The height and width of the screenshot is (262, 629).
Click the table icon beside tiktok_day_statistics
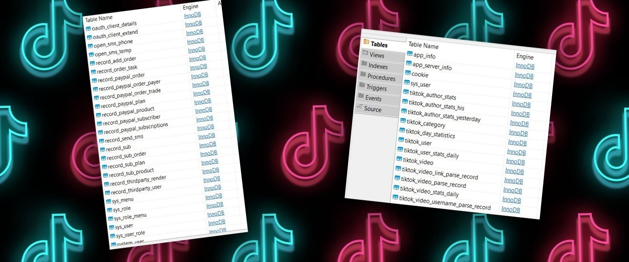[402, 130]
